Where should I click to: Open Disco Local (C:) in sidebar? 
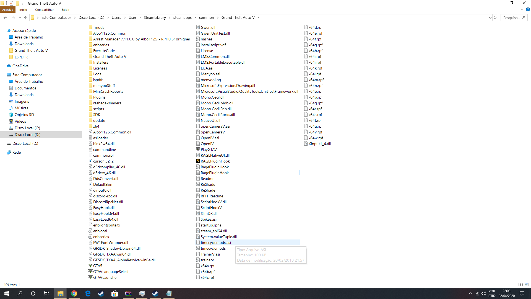(x=27, y=128)
